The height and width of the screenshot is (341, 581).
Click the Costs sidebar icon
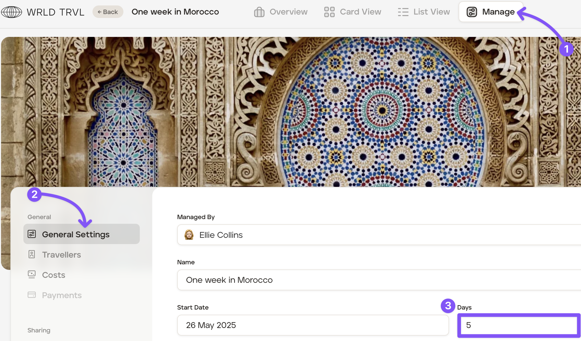(x=32, y=274)
